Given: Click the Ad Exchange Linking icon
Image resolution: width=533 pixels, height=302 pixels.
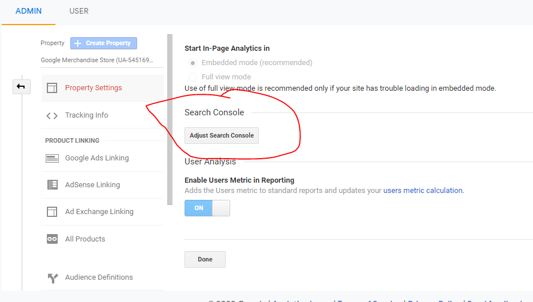Looking at the screenshot, I should coord(52,212).
